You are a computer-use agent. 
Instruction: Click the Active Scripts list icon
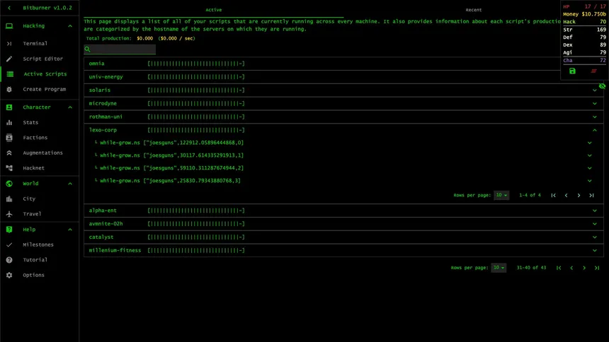10,74
